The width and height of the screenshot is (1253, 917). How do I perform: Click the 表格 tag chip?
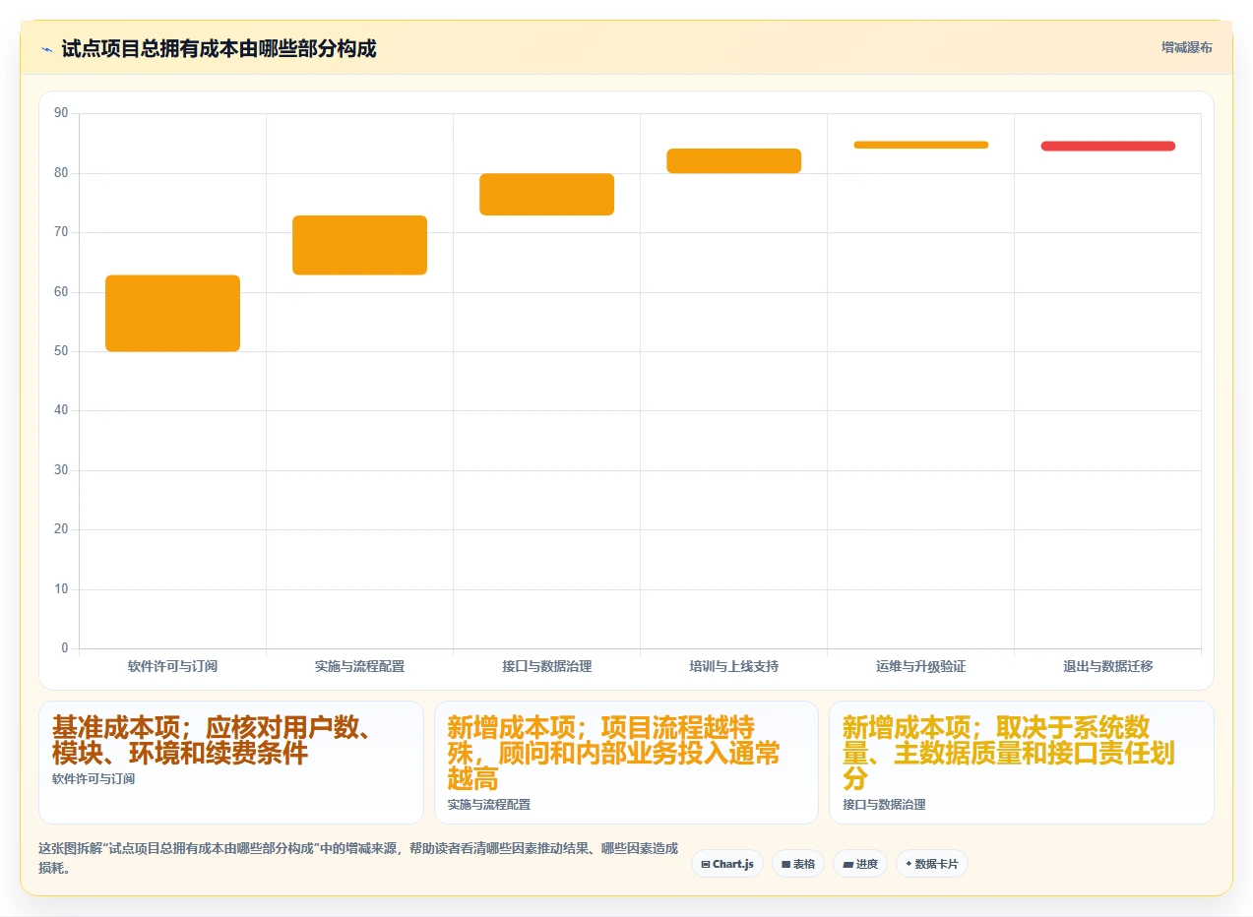tap(798, 864)
